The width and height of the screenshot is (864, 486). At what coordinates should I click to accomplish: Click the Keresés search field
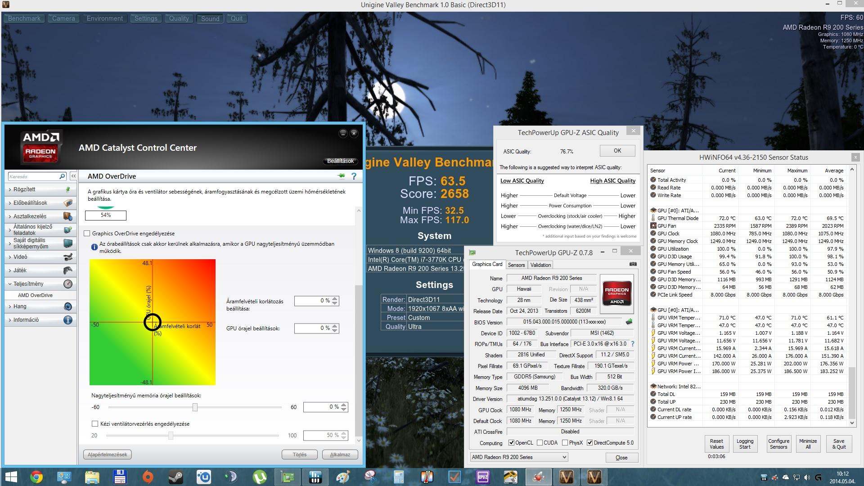click(x=33, y=176)
